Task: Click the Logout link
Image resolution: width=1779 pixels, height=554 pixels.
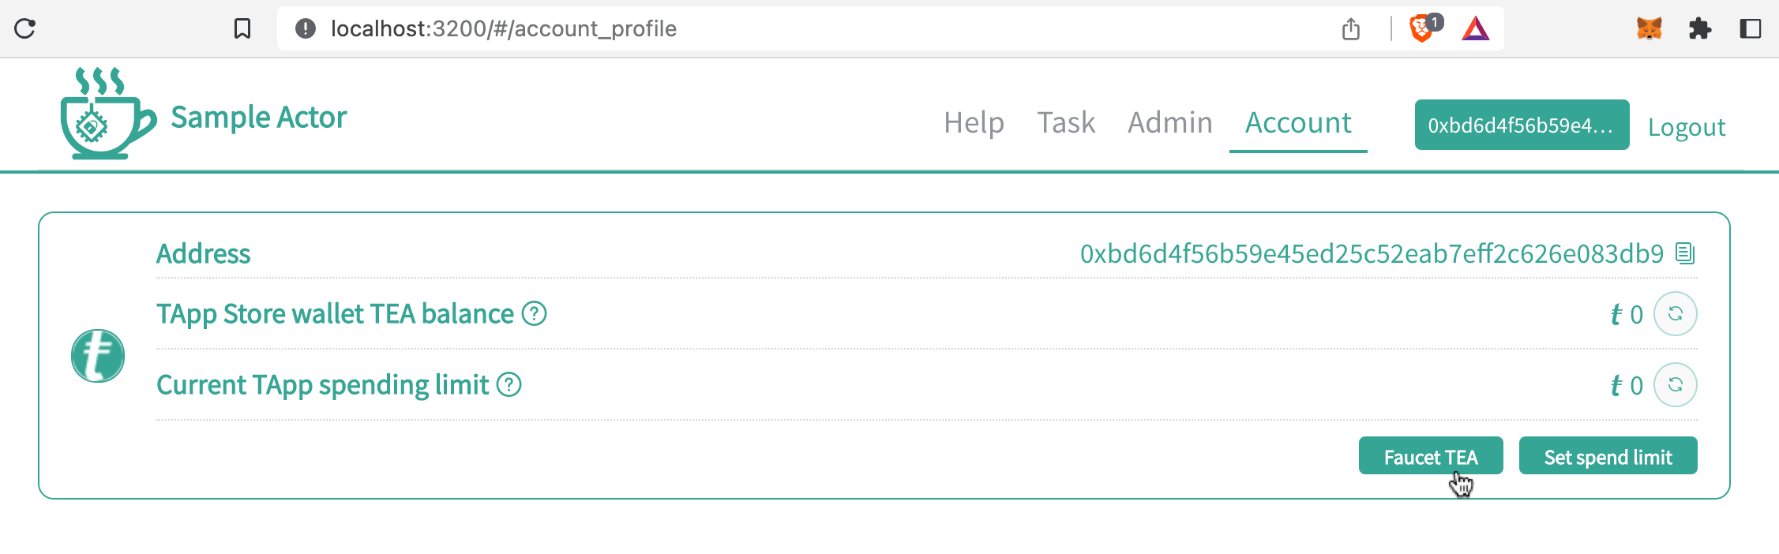Action: pos(1687,127)
